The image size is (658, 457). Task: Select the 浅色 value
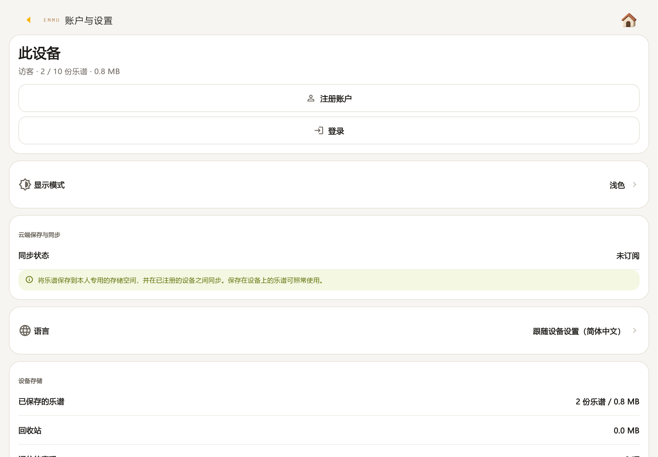[617, 185]
